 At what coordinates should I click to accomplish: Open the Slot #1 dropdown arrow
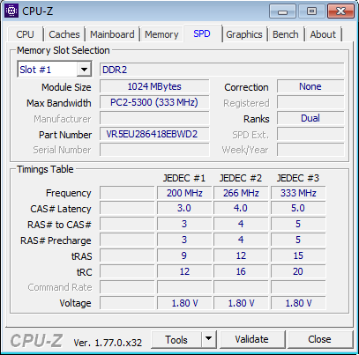(x=84, y=70)
